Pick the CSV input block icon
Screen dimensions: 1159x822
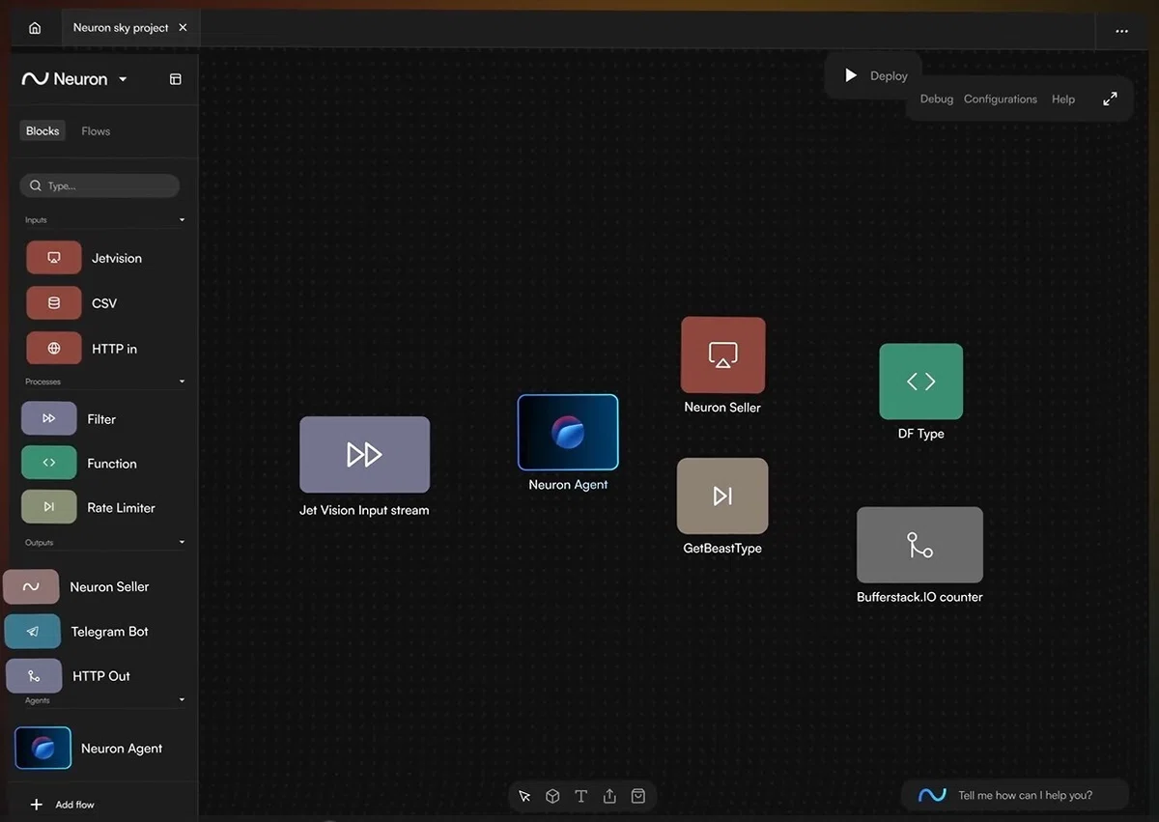pyautogui.click(x=54, y=303)
